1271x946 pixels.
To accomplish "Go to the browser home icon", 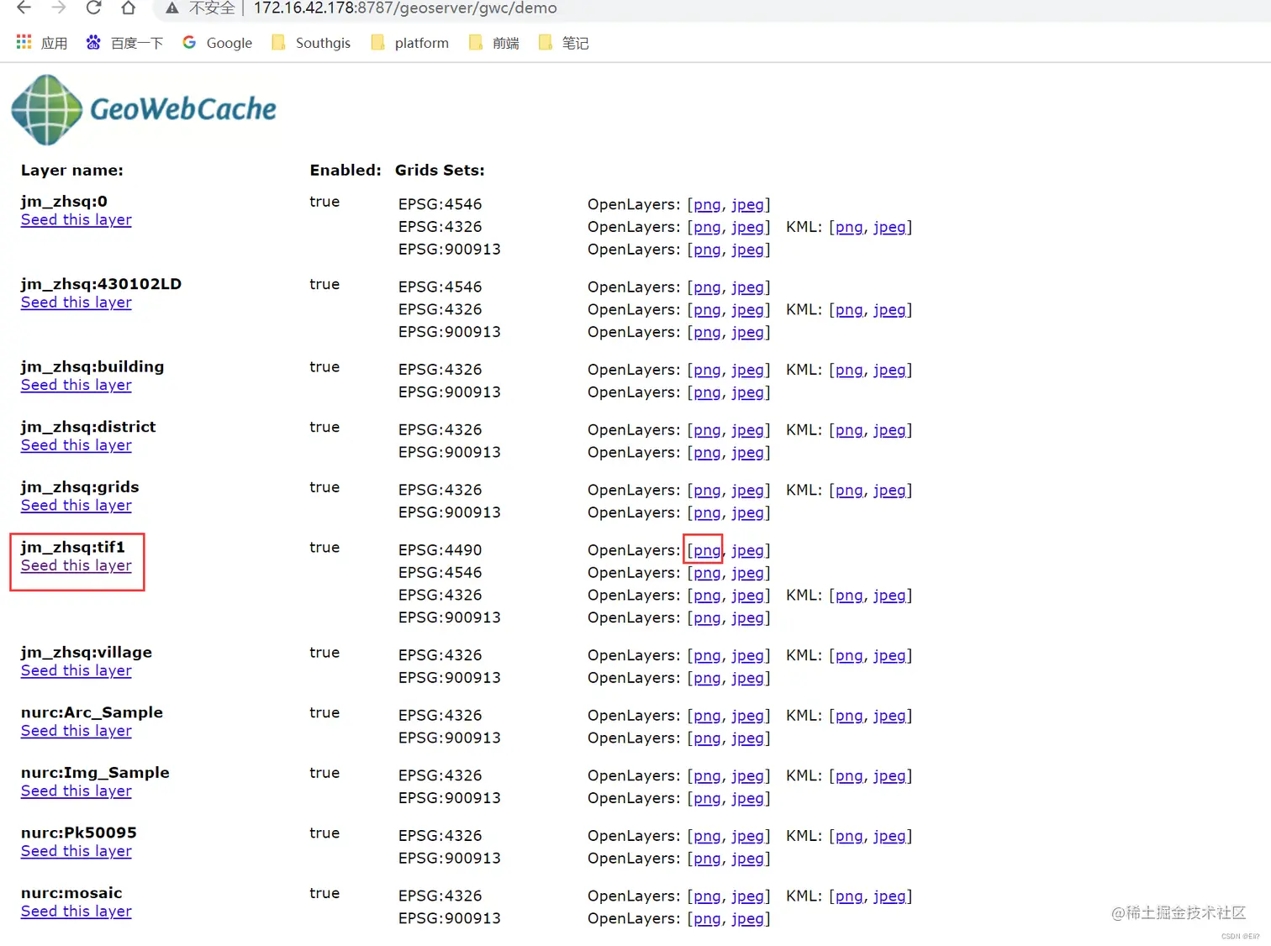I will 128,8.
